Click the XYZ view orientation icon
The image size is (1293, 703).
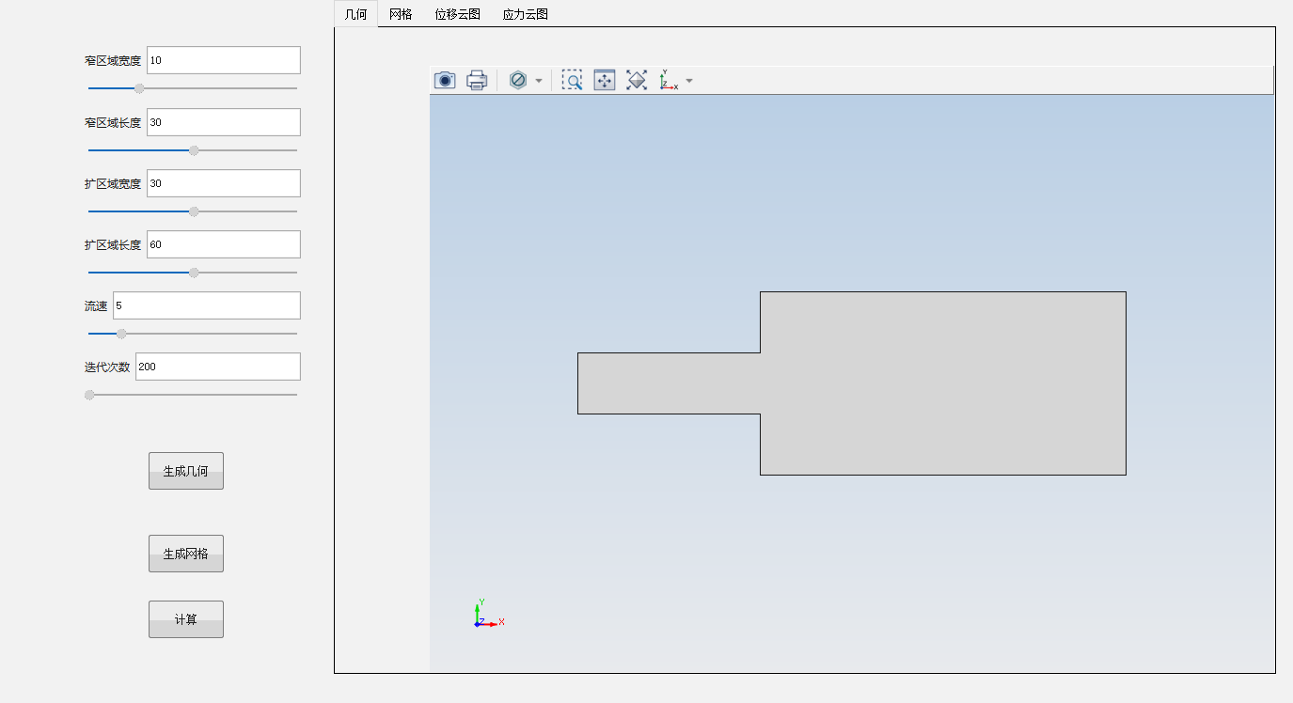pos(669,80)
